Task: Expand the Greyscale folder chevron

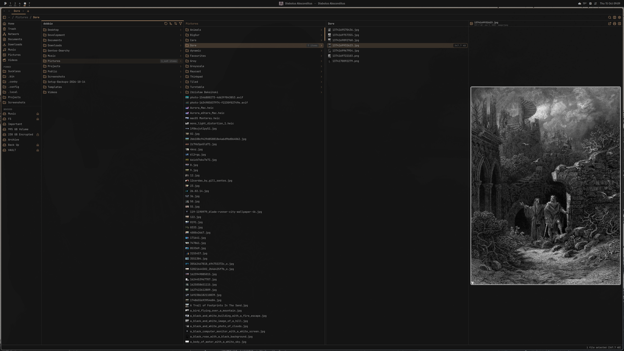Action: [321, 66]
